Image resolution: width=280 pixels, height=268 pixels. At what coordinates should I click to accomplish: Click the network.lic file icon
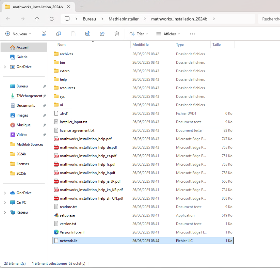[56, 241]
